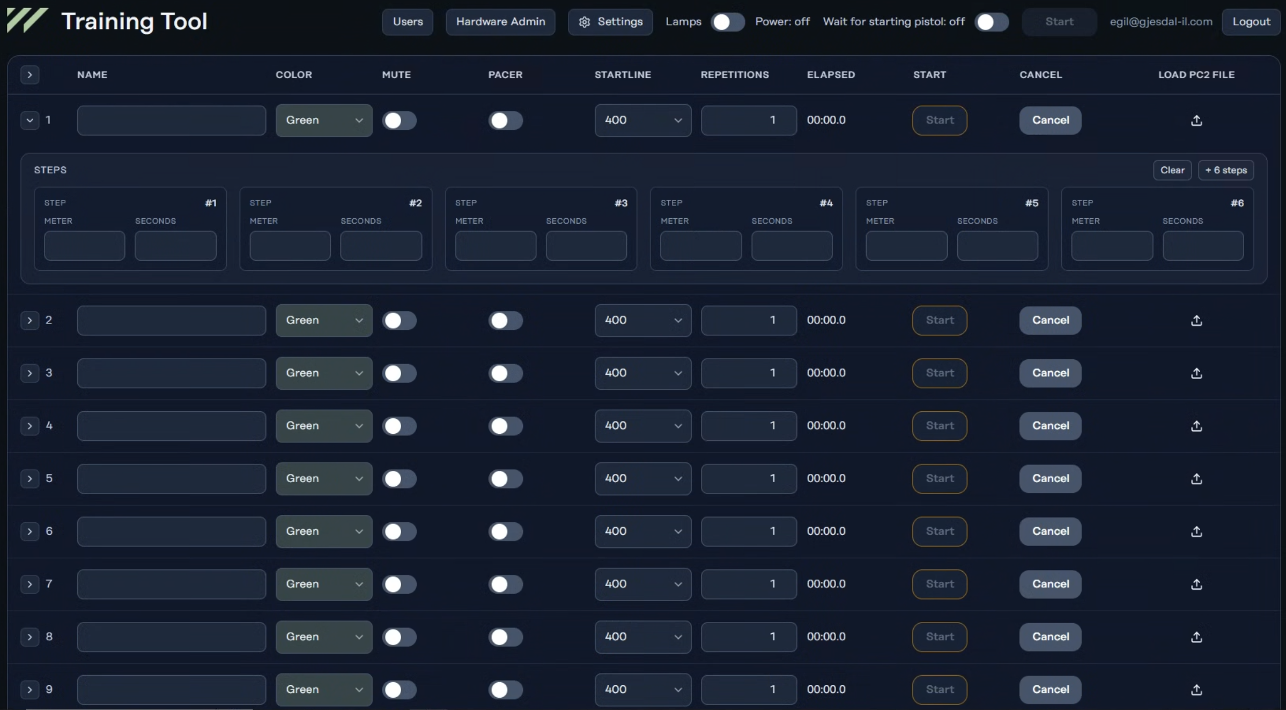
Task: Open Hardware Admin page
Action: click(500, 22)
